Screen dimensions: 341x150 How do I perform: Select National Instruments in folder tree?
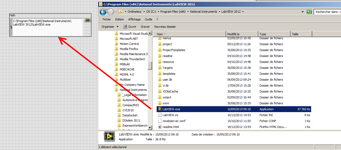[x=133, y=90]
